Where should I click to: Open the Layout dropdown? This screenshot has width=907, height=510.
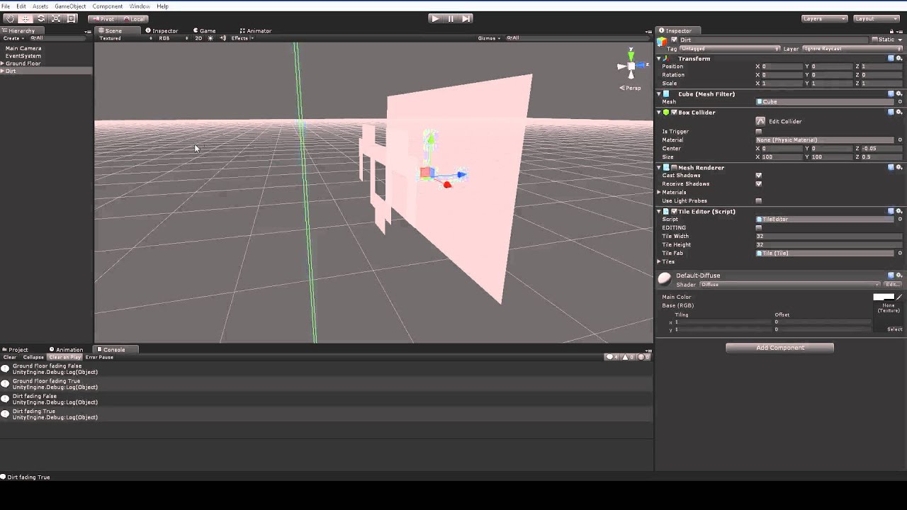876,18
